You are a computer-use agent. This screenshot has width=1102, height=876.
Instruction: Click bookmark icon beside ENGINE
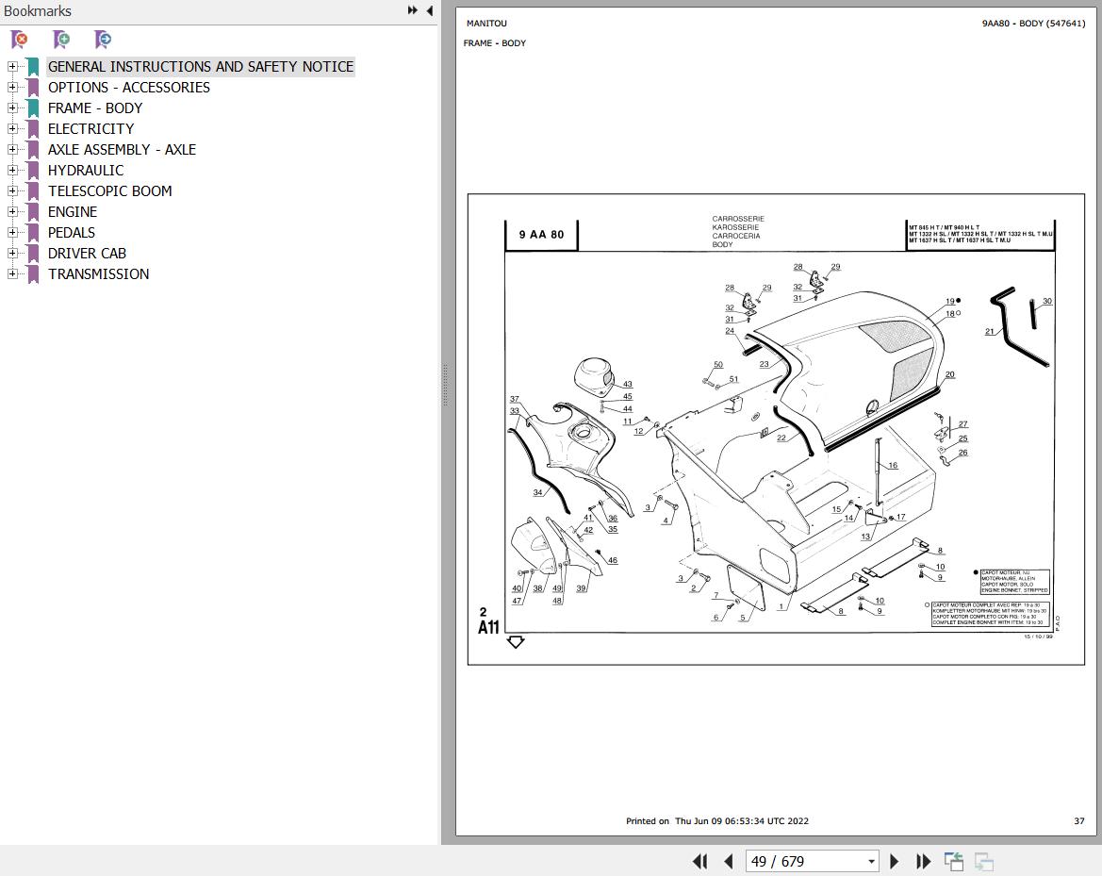coord(32,211)
